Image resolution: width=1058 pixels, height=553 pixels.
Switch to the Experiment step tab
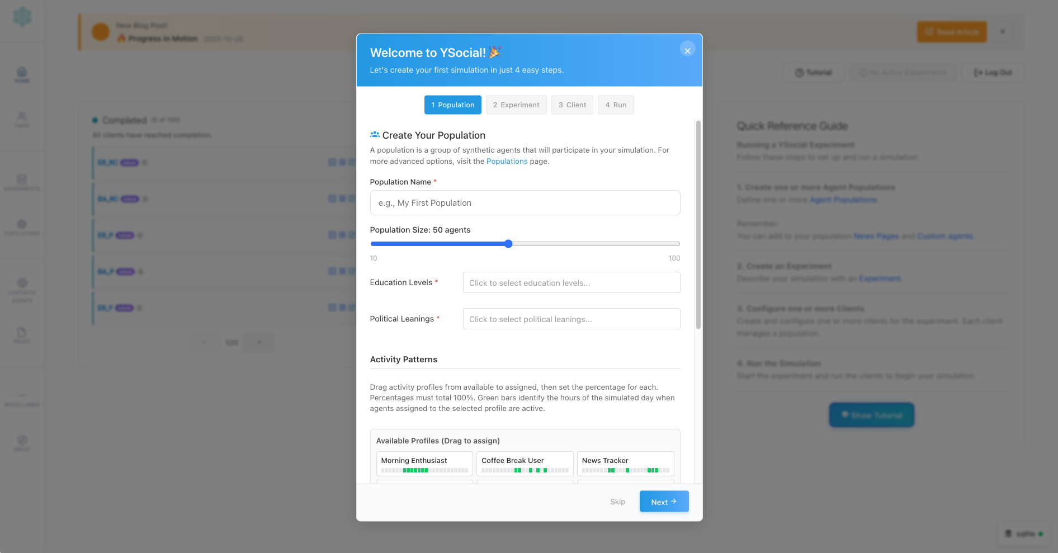coord(516,105)
